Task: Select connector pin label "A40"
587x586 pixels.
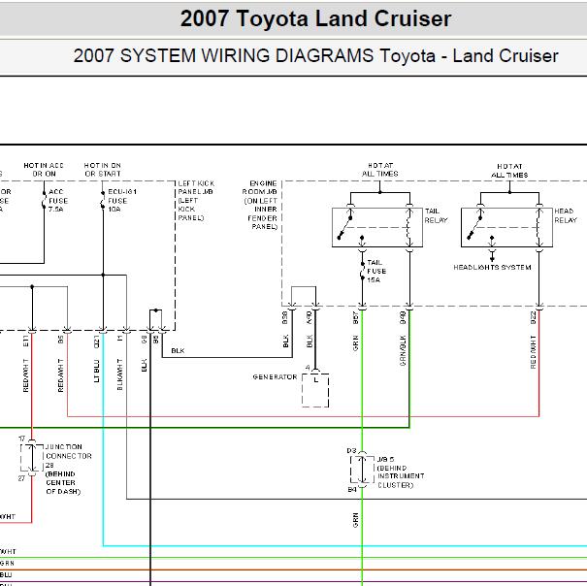Action: [310, 317]
